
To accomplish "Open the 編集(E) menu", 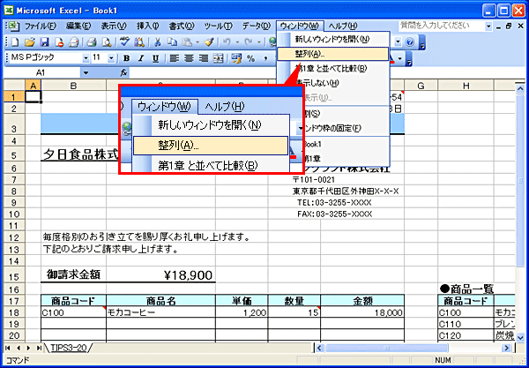I will pos(78,26).
